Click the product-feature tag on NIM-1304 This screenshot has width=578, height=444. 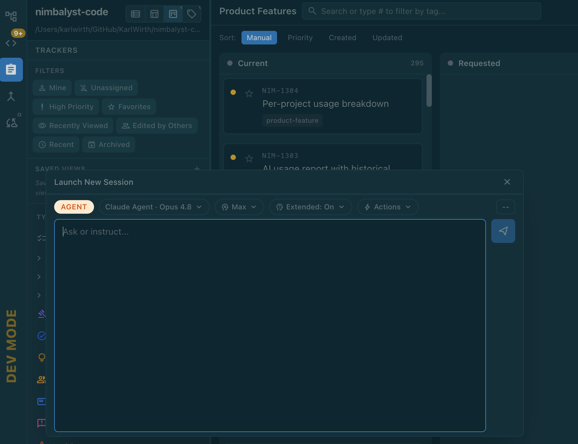tap(292, 120)
